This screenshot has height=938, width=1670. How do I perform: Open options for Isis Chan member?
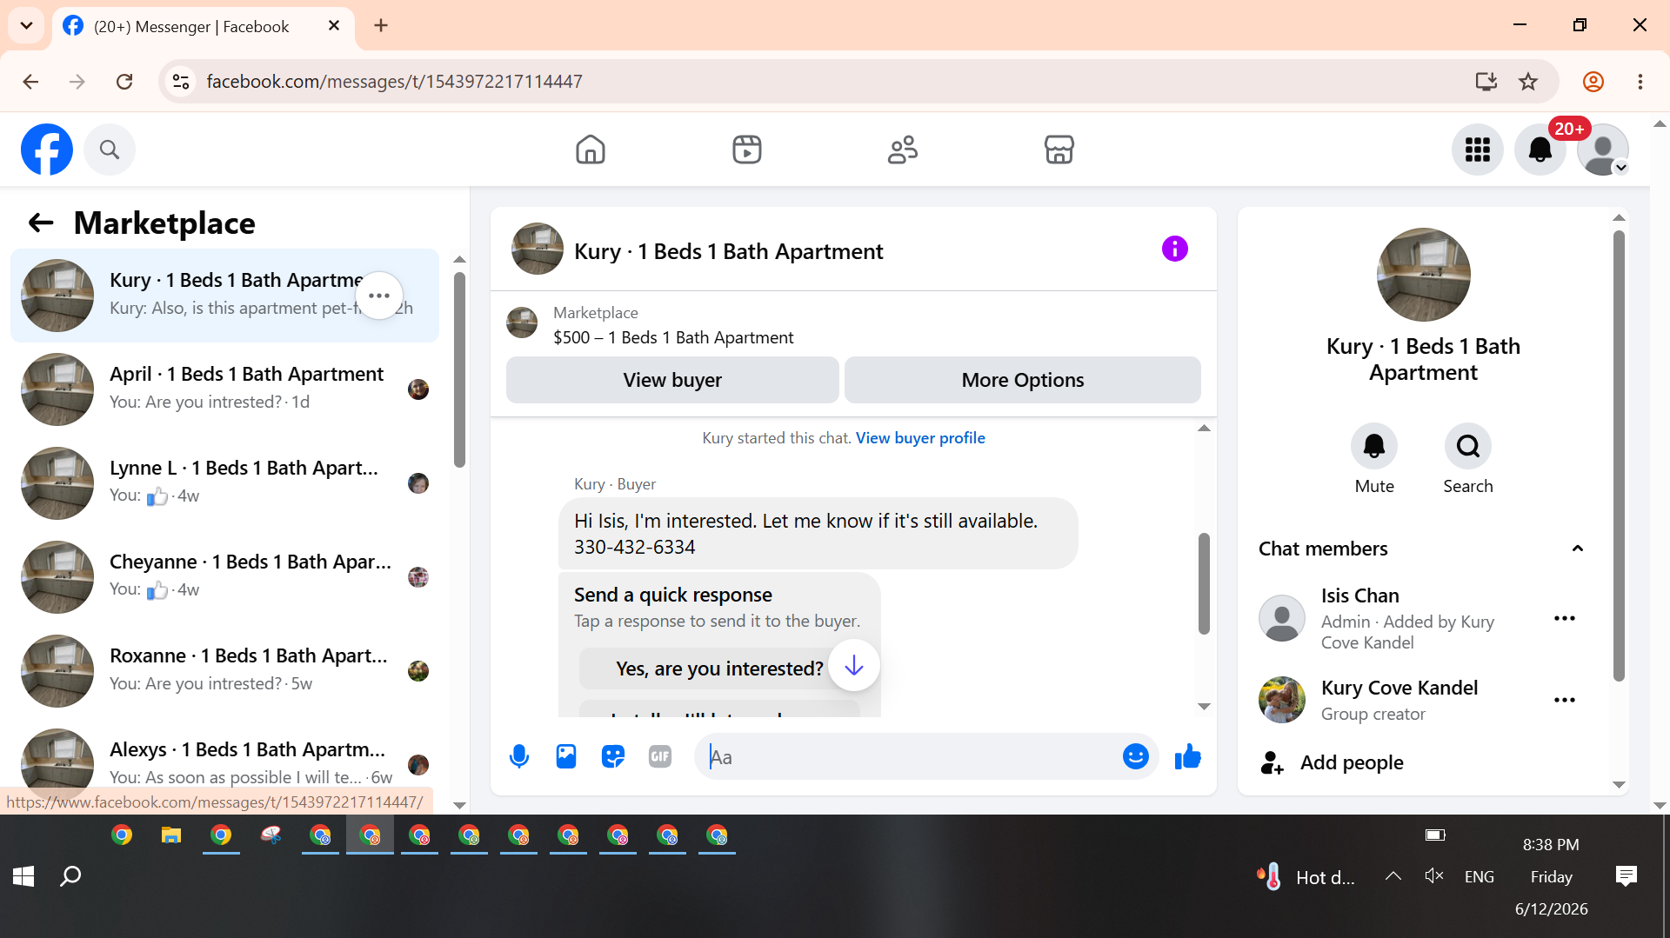coord(1565,618)
